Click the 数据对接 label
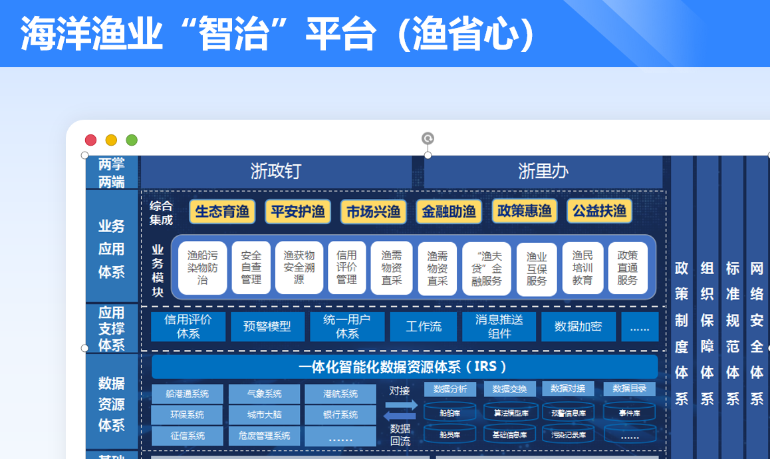Image resolution: width=770 pixels, height=459 pixels. (x=568, y=388)
